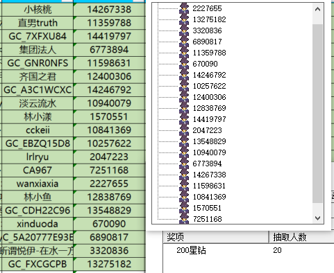
Task: Select tree item 3320836 in winner list
Action: 207,30
